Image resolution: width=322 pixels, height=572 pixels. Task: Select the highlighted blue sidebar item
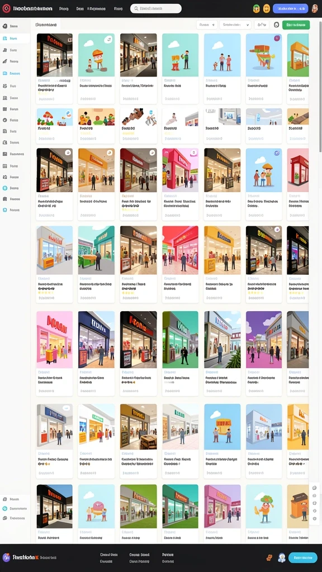click(15, 39)
